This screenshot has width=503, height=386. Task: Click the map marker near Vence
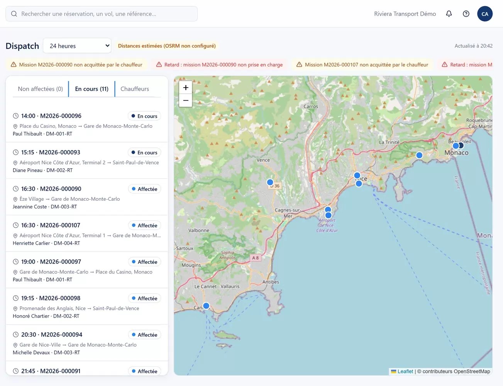(270, 182)
